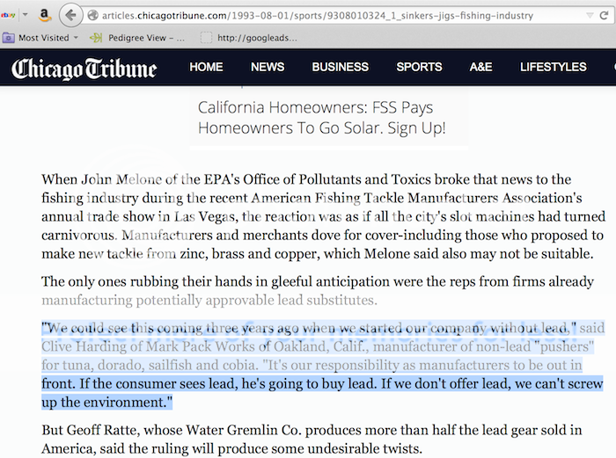Open the HOME section of the site

pyautogui.click(x=206, y=67)
